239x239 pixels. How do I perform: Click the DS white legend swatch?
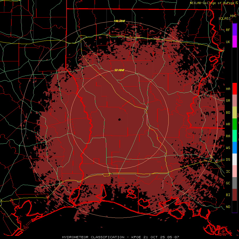point(234,159)
